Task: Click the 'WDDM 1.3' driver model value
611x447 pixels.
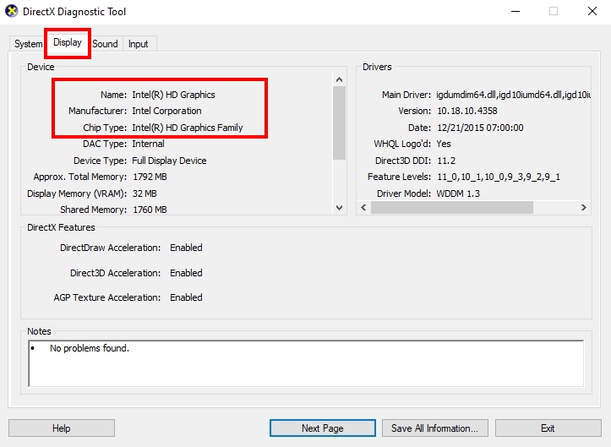Action: 458,194
